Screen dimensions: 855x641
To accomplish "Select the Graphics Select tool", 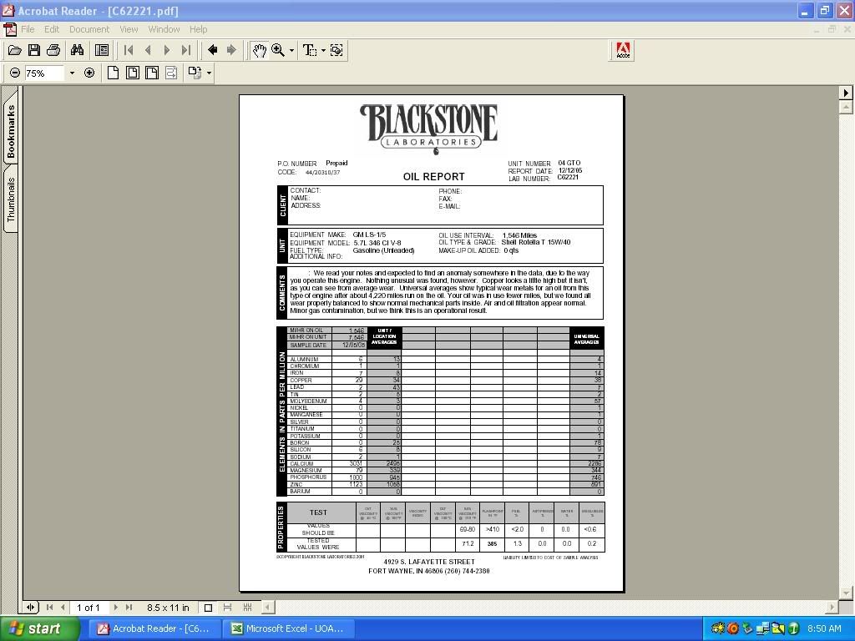I will (337, 51).
